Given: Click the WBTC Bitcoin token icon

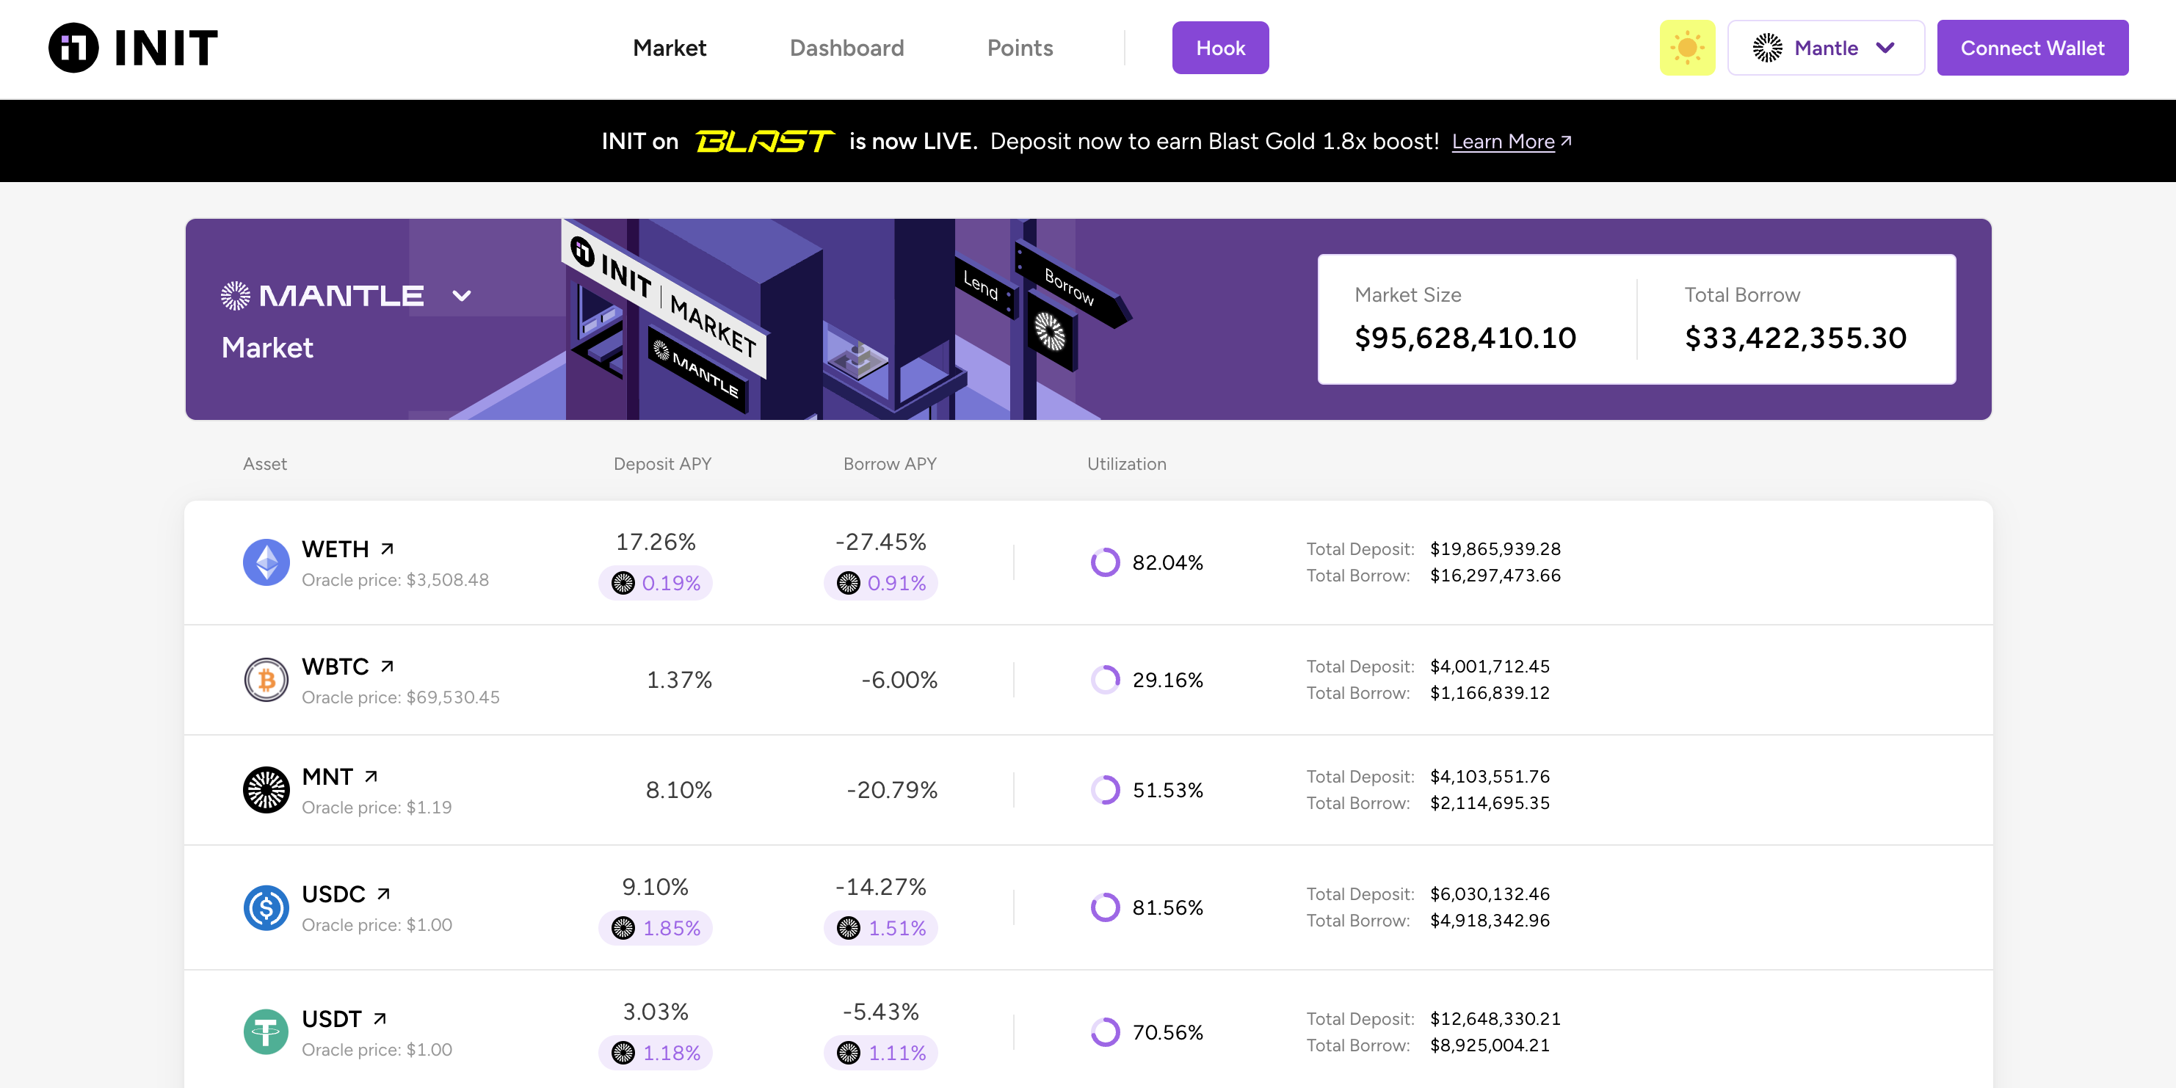Looking at the screenshot, I should point(266,679).
